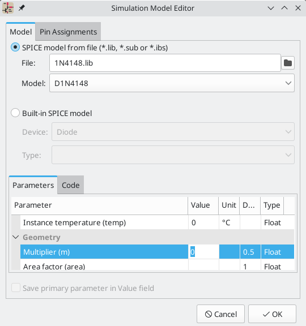Click Float type in Instance temperature row
The width and height of the screenshot is (306, 326).
(272, 222)
